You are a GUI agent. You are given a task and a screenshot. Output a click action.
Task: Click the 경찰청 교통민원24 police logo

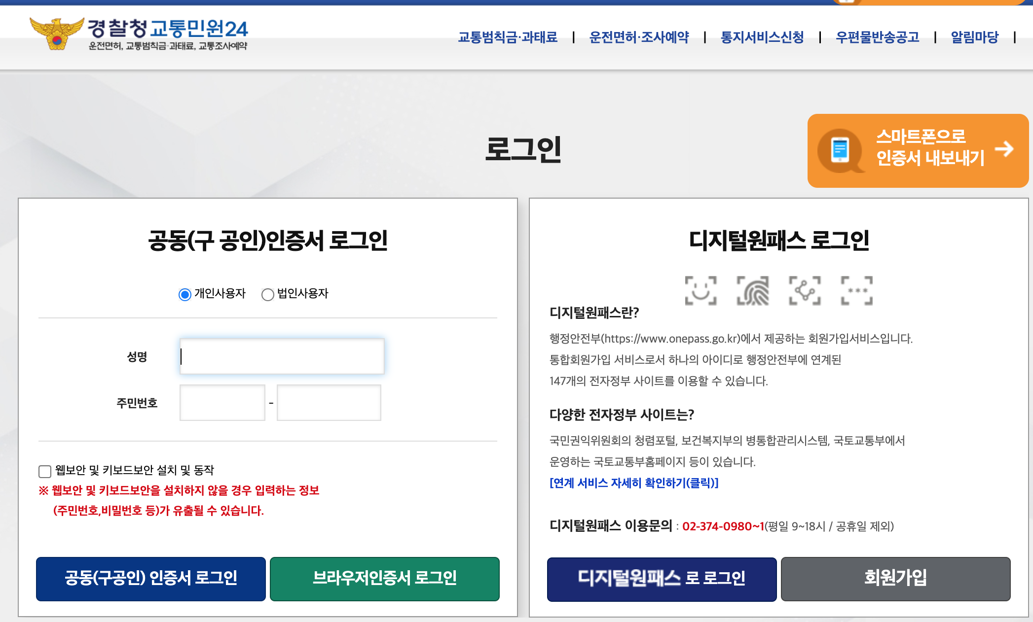pyautogui.click(x=56, y=33)
